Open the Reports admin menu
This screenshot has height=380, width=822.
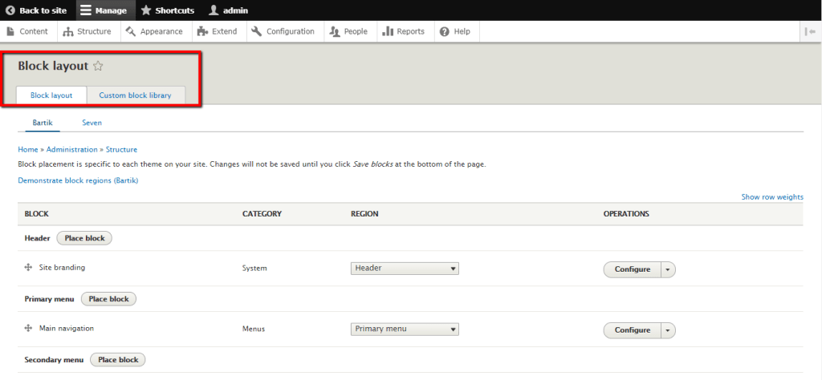tap(404, 31)
